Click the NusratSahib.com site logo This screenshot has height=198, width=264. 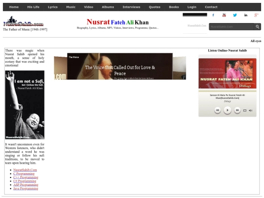(x=23, y=22)
